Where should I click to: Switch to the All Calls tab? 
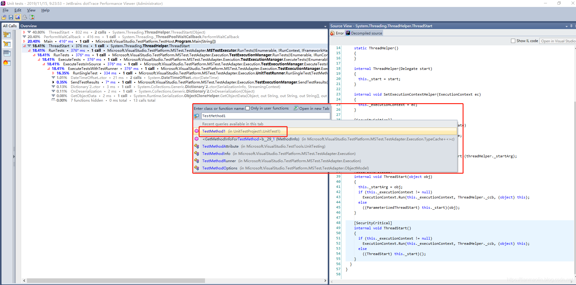pyautogui.click(x=10, y=26)
